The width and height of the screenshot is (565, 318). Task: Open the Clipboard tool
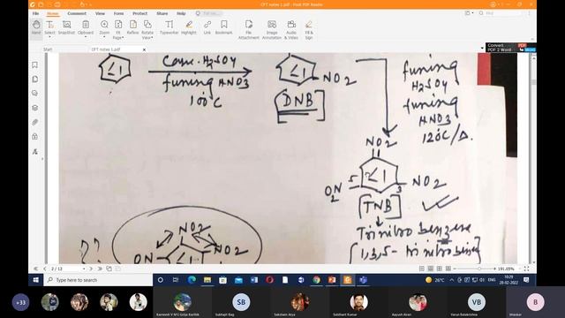(x=86, y=27)
